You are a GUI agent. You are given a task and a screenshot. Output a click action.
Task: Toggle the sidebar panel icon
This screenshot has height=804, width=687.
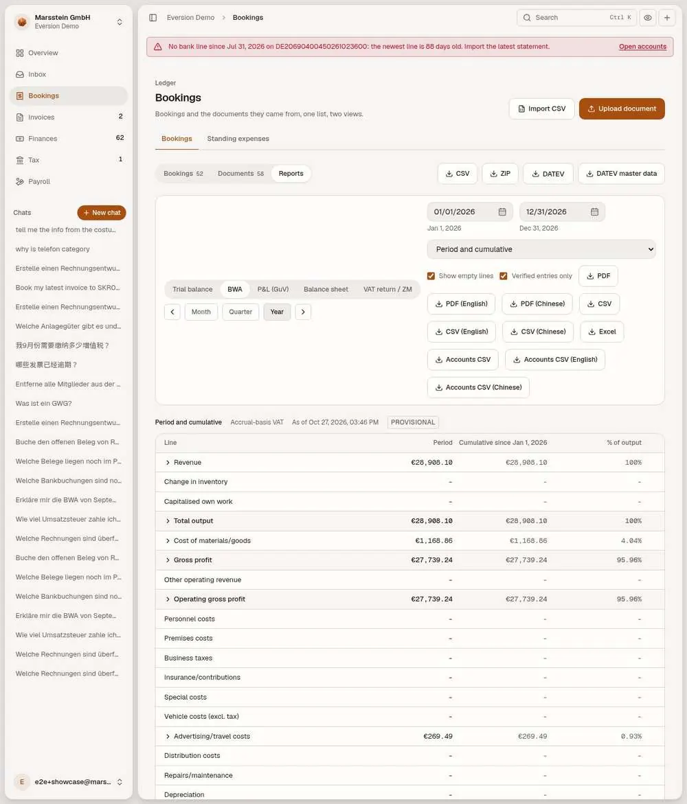(x=153, y=17)
